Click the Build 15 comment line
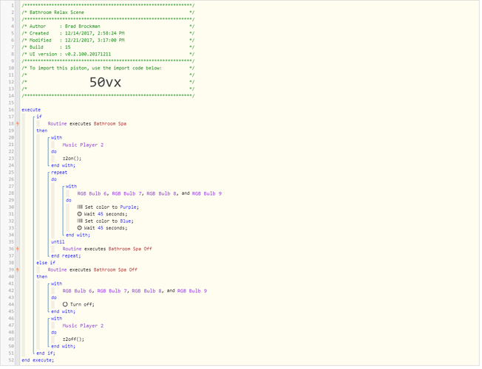Image resolution: width=482 pixels, height=369 pixels. 108,47
